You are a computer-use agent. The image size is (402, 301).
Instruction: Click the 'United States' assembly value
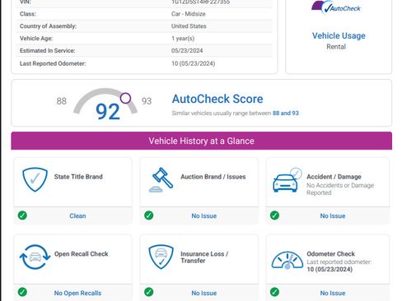(x=189, y=26)
